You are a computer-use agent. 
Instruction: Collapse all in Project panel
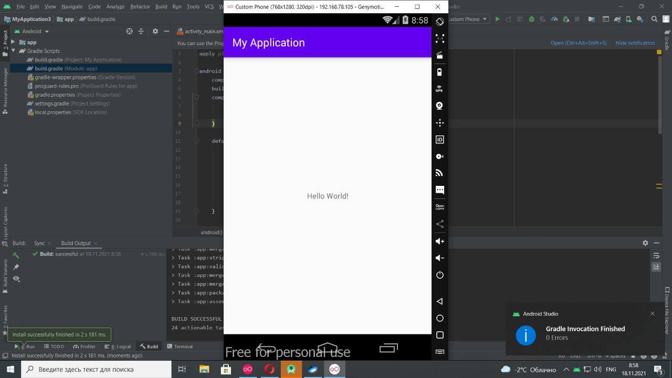click(141, 31)
